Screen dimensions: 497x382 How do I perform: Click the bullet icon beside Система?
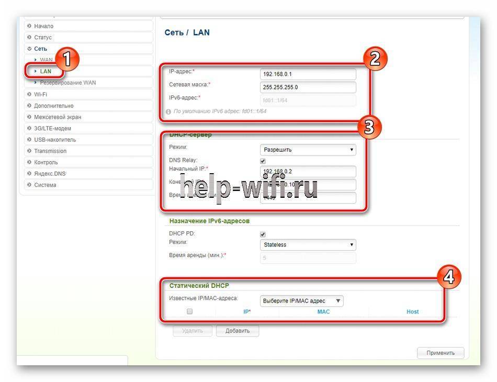point(29,185)
